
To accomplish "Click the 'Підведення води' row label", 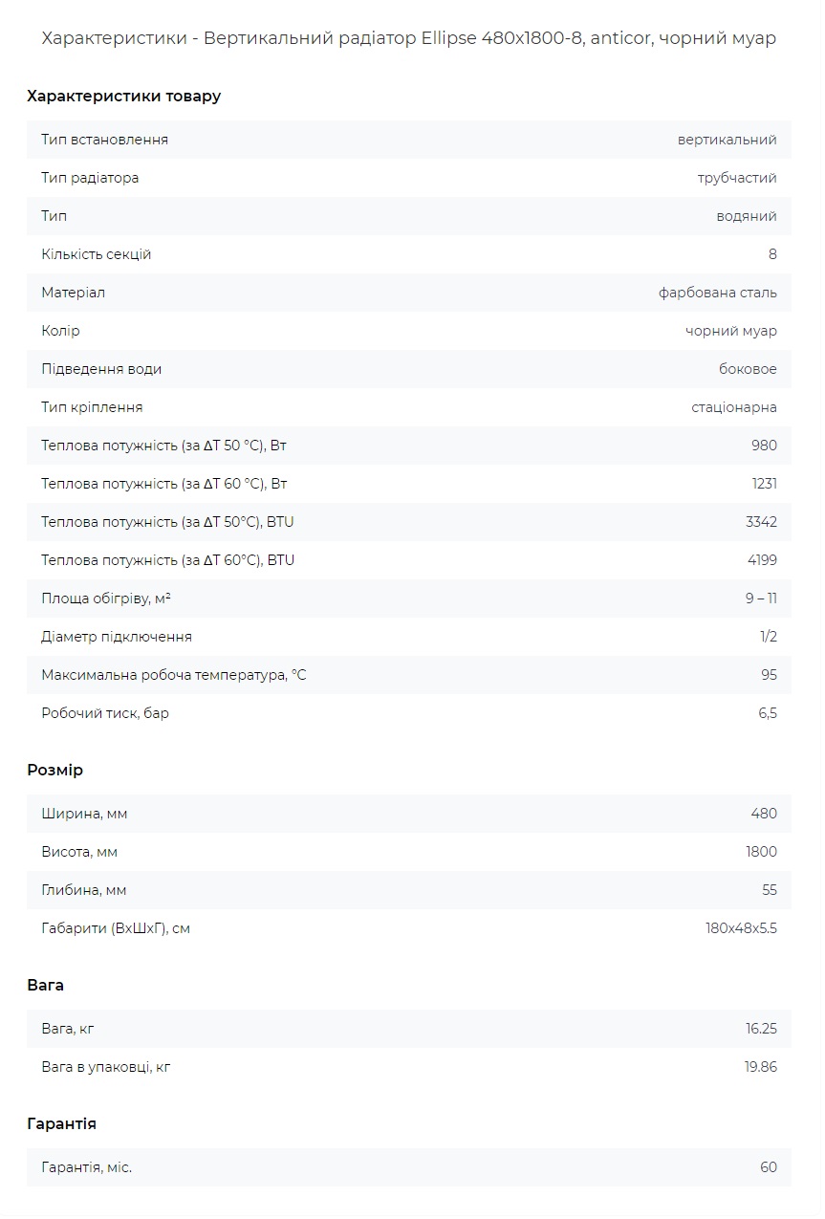I will coord(101,369).
